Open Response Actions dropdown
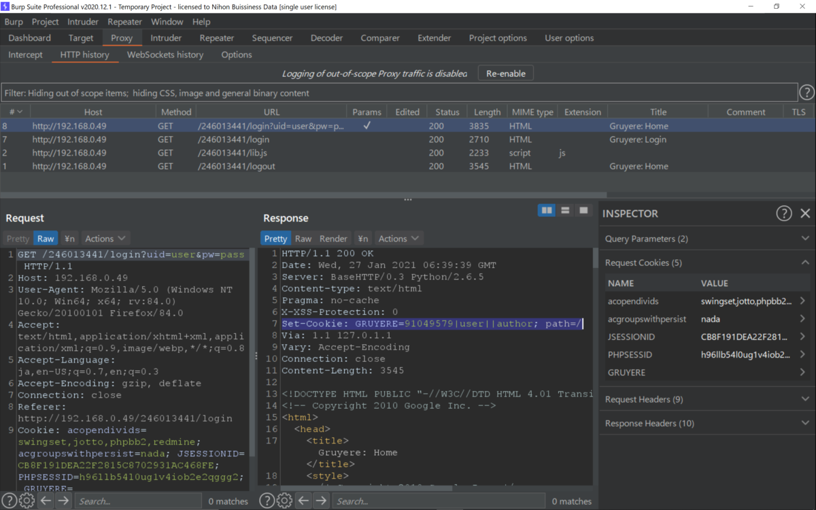Image resolution: width=816 pixels, height=510 pixels. point(398,239)
